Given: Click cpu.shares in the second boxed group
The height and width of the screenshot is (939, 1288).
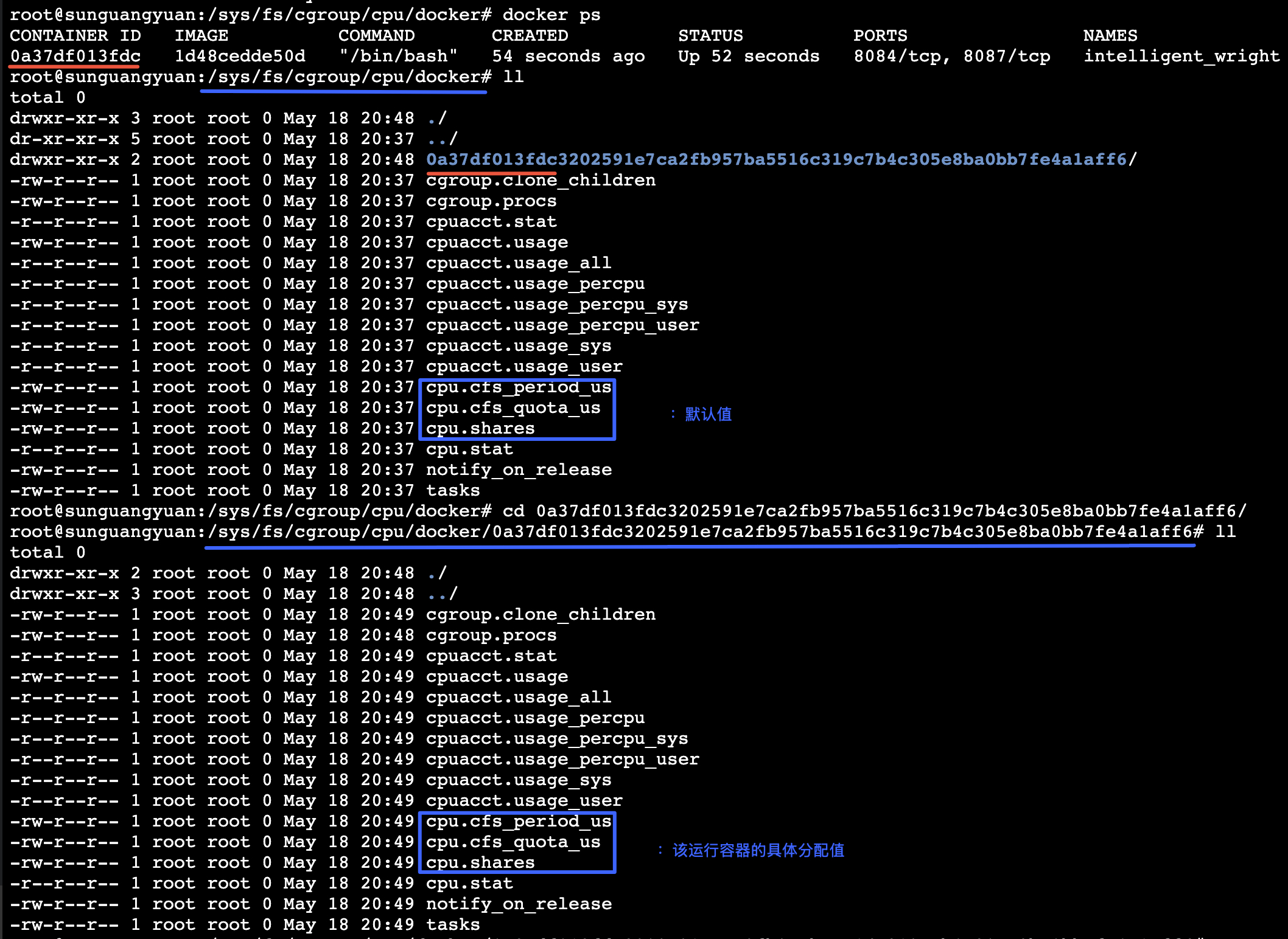Looking at the screenshot, I should [480, 863].
